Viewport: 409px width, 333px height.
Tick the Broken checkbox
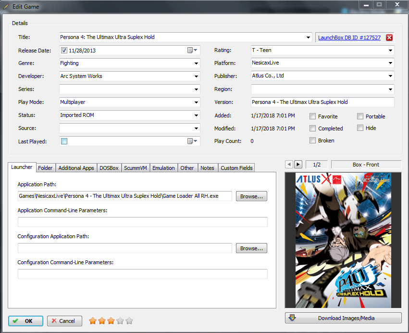click(x=312, y=140)
